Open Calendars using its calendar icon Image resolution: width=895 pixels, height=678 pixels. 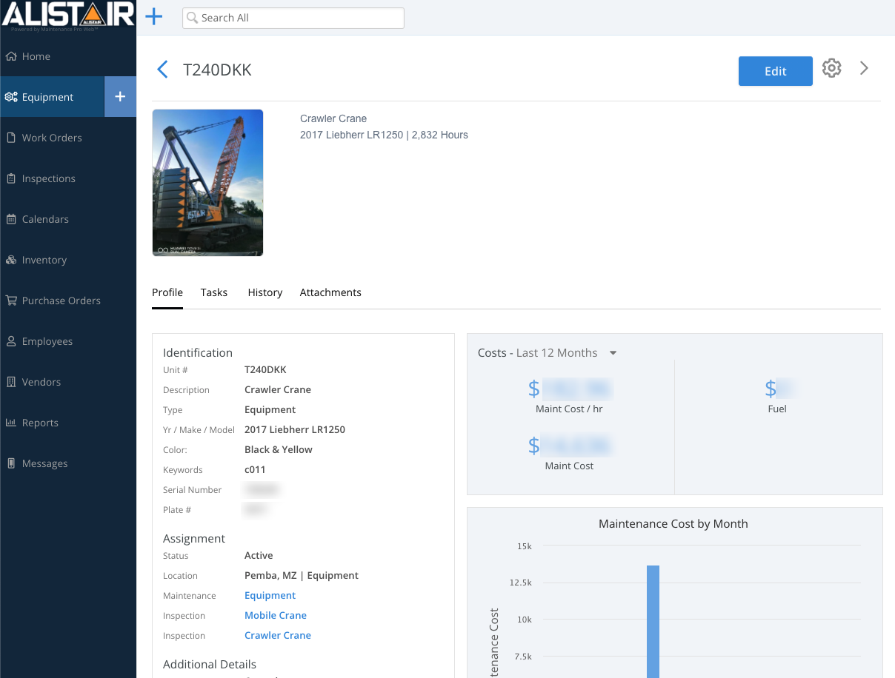click(11, 219)
